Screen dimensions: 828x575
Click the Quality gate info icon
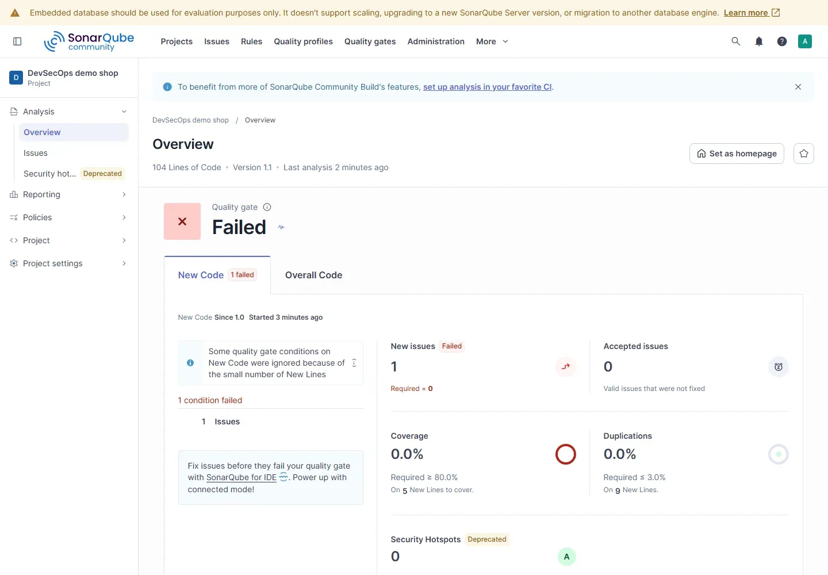267,207
